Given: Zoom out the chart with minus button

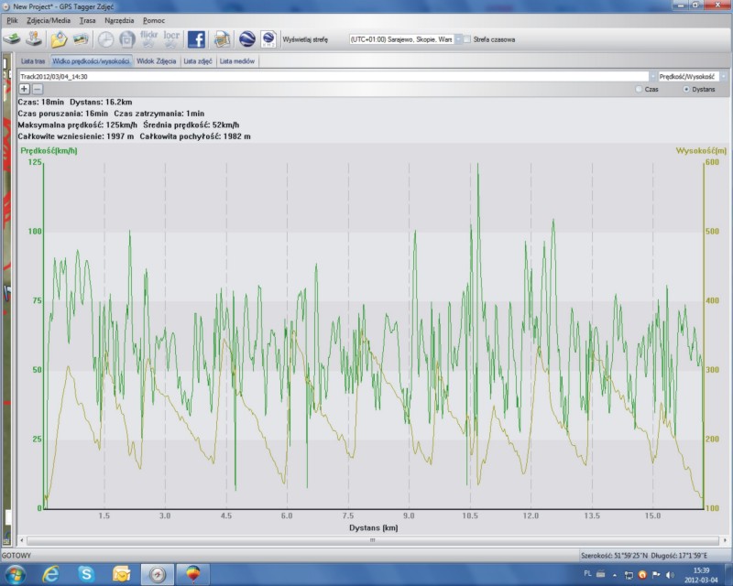Looking at the screenshot, I should (38, 89).
